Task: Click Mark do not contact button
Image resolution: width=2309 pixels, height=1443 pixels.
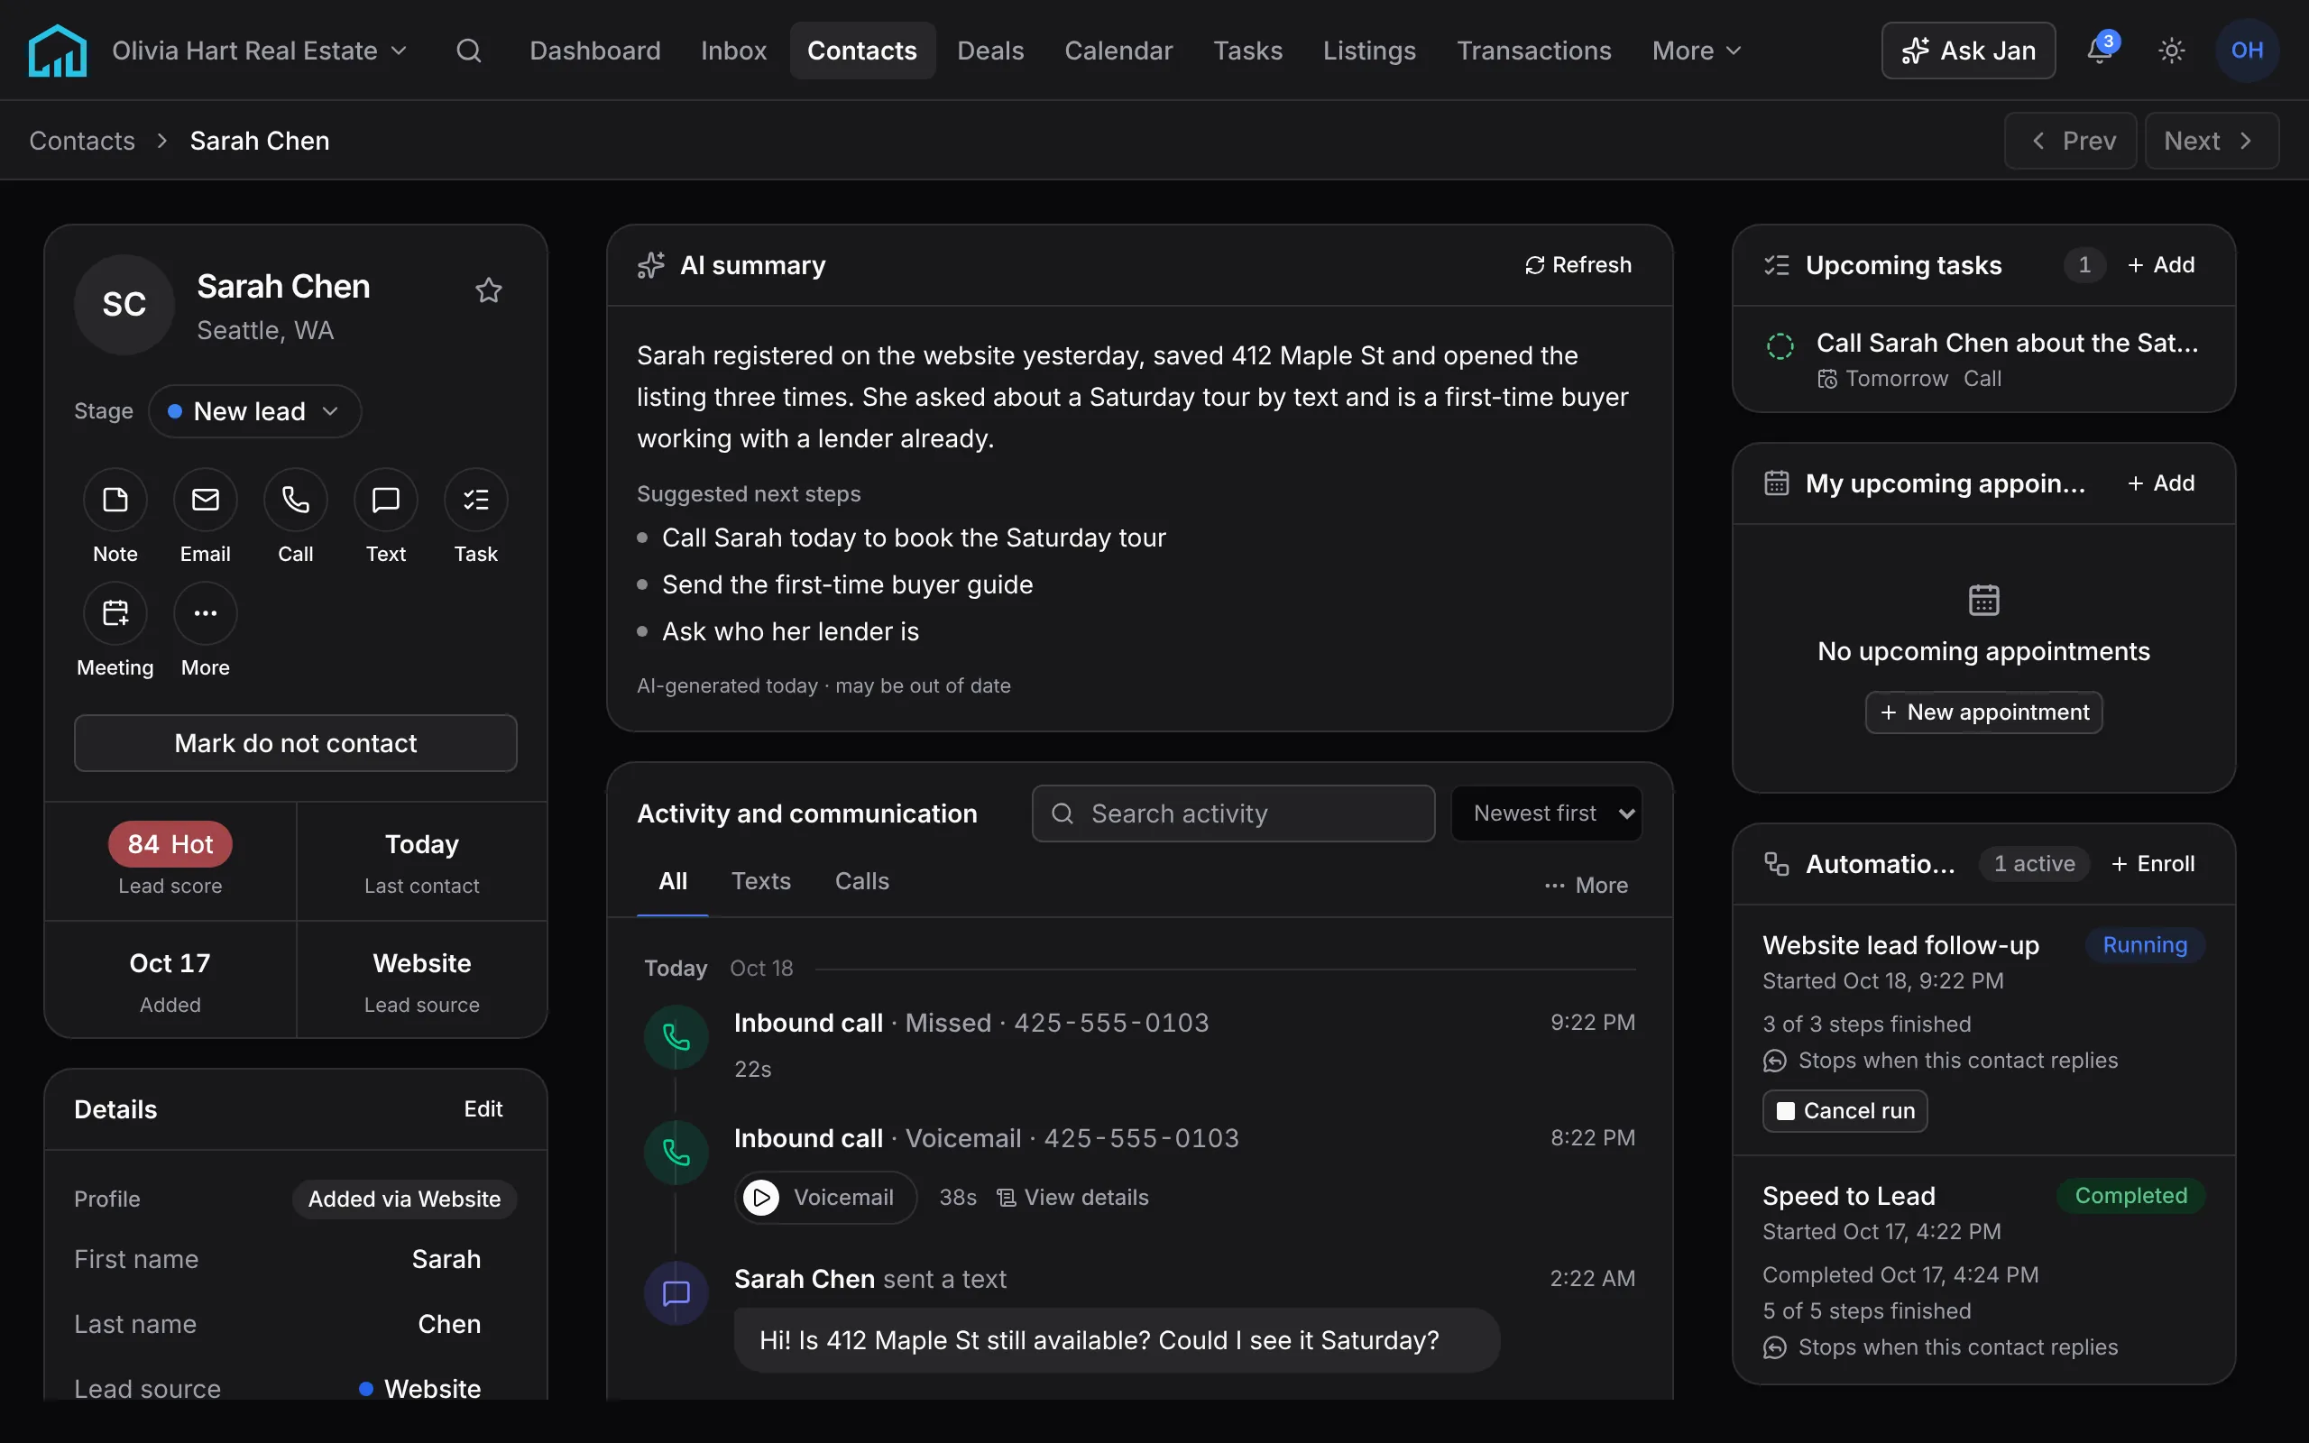Action: 296,743
